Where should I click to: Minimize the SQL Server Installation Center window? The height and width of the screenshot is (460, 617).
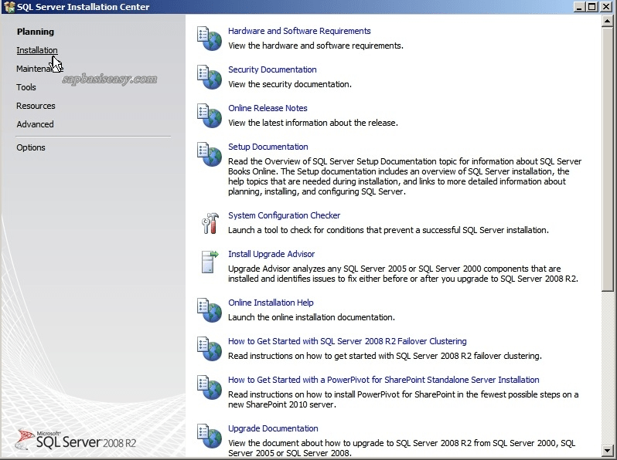(x=579, y=7)
